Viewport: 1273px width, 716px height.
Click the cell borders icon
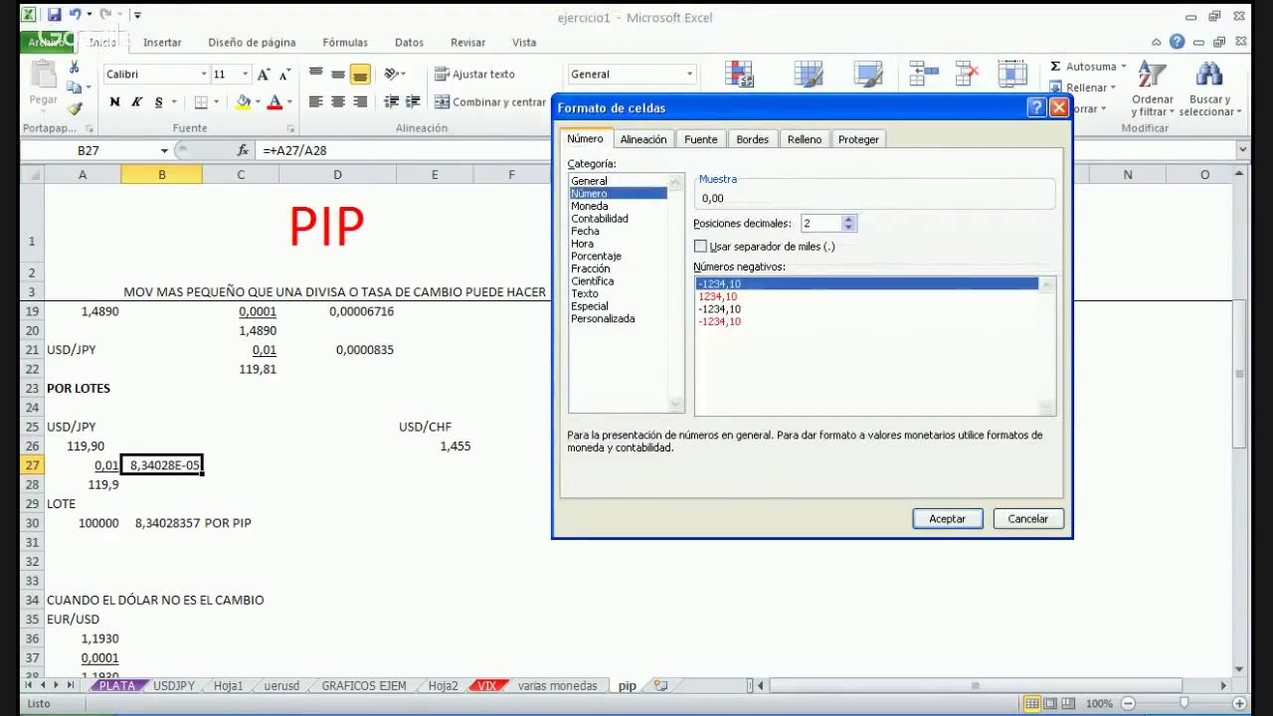200,102
